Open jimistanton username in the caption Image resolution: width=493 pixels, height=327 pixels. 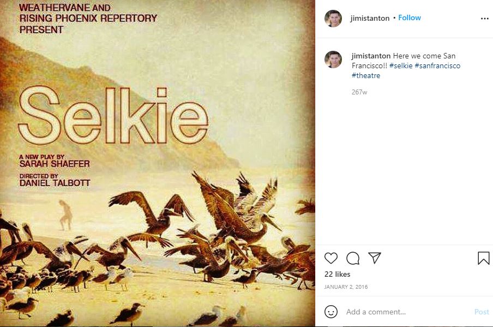point(371,56)
